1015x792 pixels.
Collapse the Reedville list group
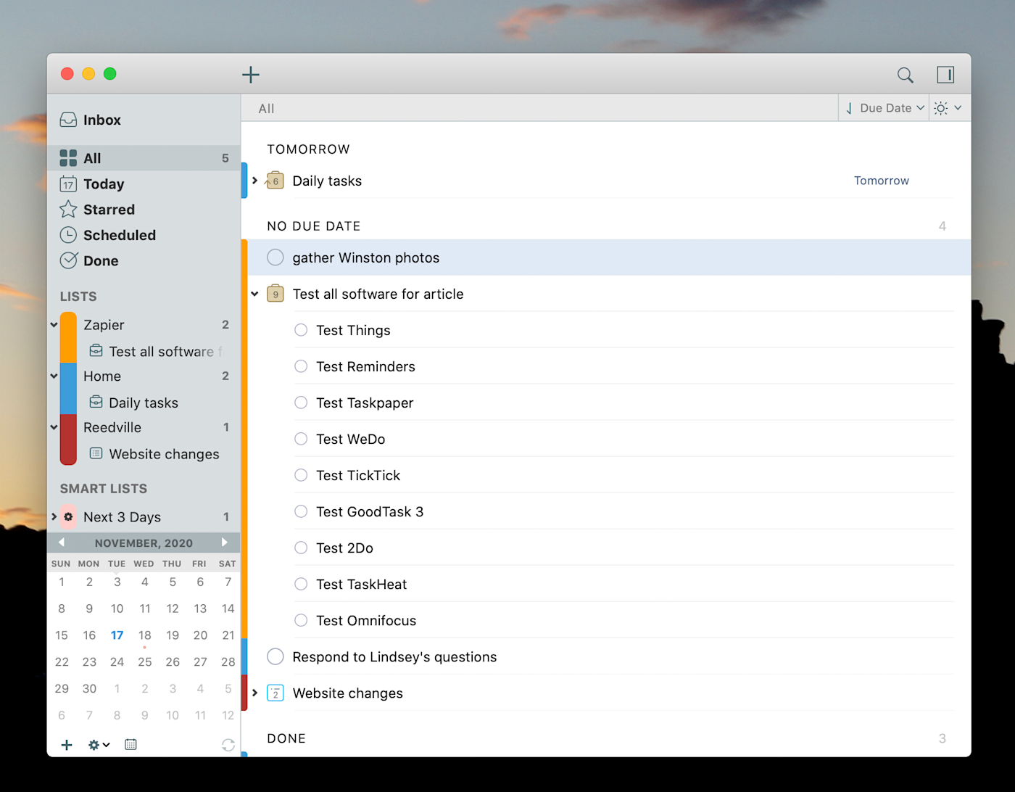coord(54,427)
